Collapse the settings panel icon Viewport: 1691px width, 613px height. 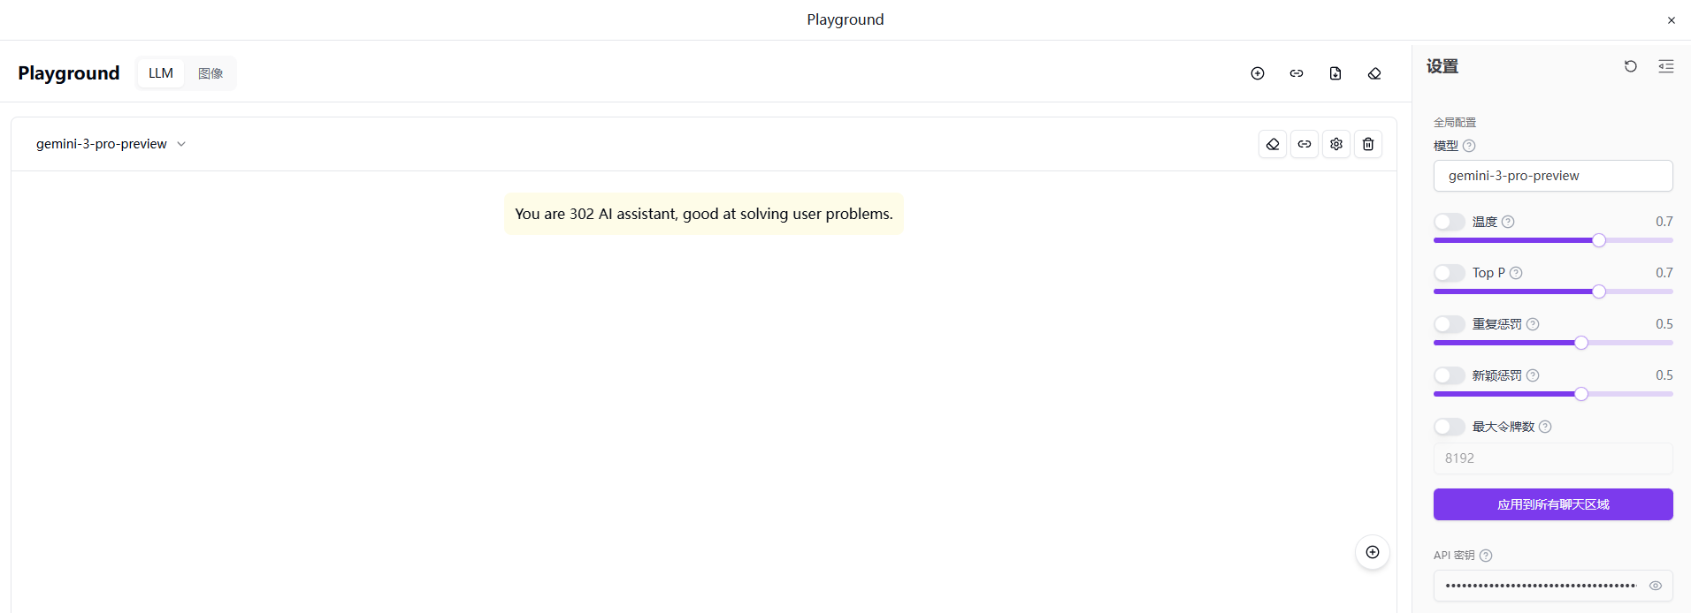click(1665, 66)
